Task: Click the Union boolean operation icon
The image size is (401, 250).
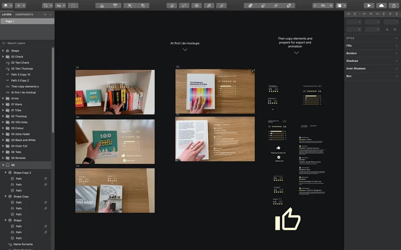Action: click(x=250, y=5)
